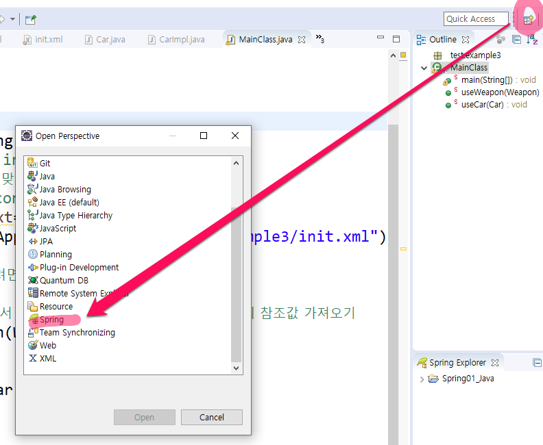Maximize the editor area
This screenshot has width=543, height=445.
point(396,39)
